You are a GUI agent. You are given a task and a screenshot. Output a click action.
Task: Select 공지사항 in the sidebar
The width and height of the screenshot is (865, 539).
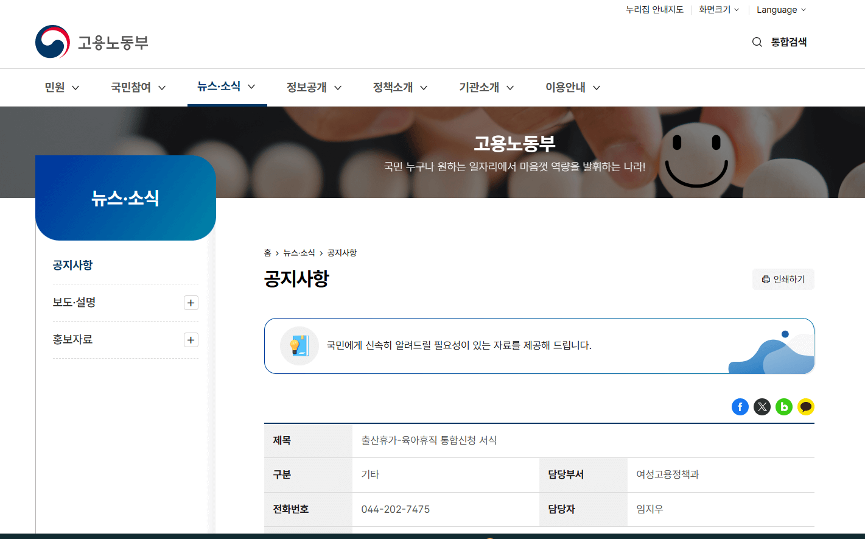pos(73,265)
